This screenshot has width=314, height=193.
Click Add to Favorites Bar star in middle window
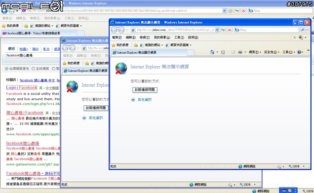[87, 63]
